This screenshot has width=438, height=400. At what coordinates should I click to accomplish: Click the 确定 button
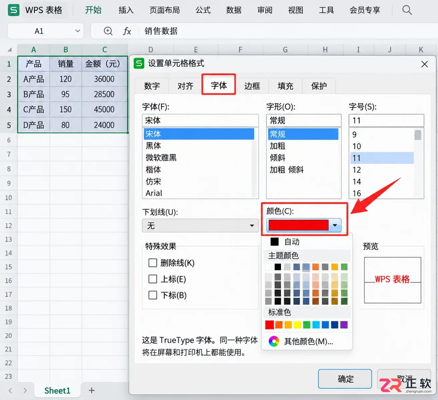coord(345,379)
